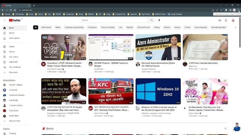The image size is (241, 135).
Task: Open the SERVER bookmark folder
Action: 57,14
